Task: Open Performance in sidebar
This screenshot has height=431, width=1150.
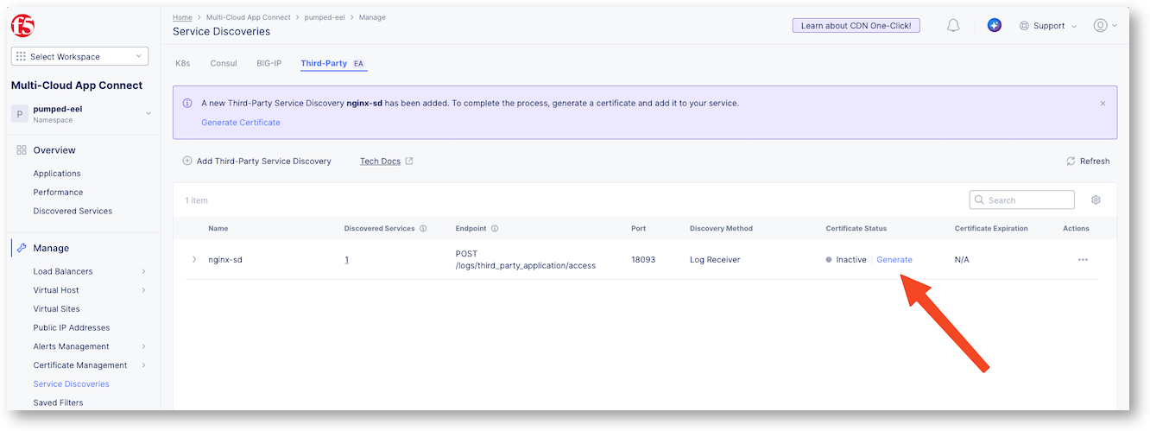Action: [x=58, y=193]
